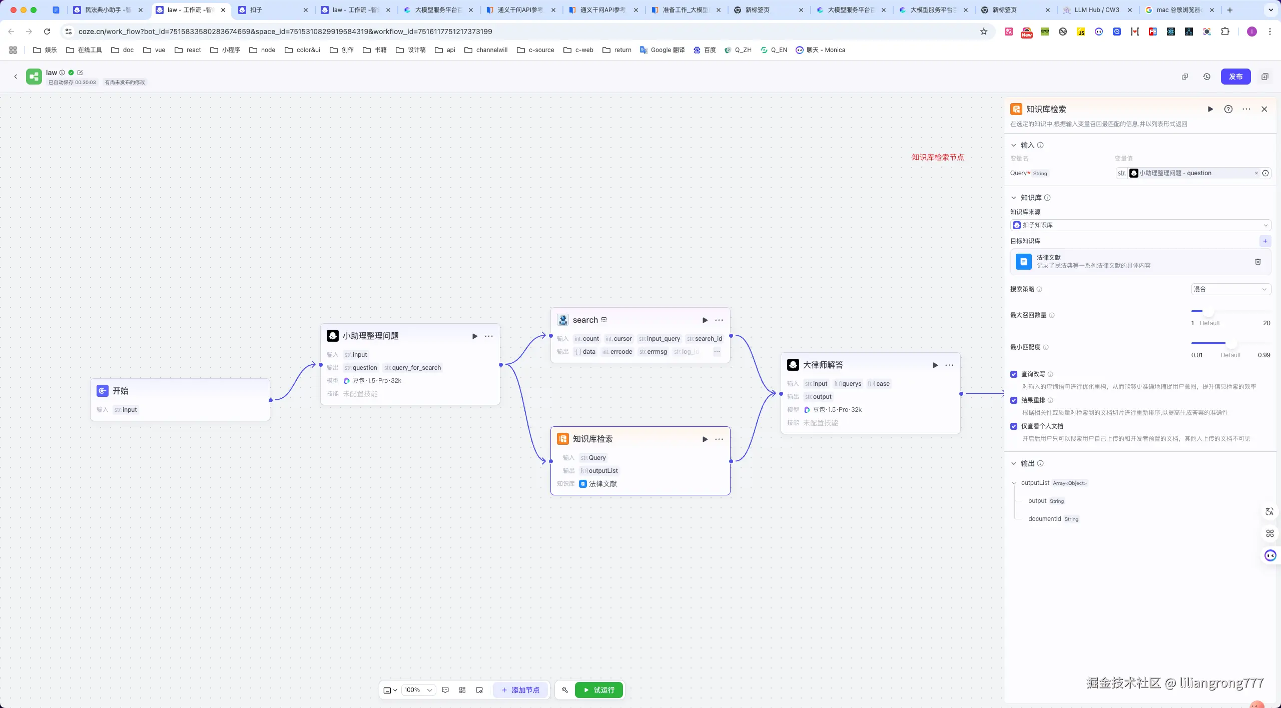Delete the 法律文献 knowledge base entry
The width and height of the screenshot is (1281, 708).
tap(1257, 262)
